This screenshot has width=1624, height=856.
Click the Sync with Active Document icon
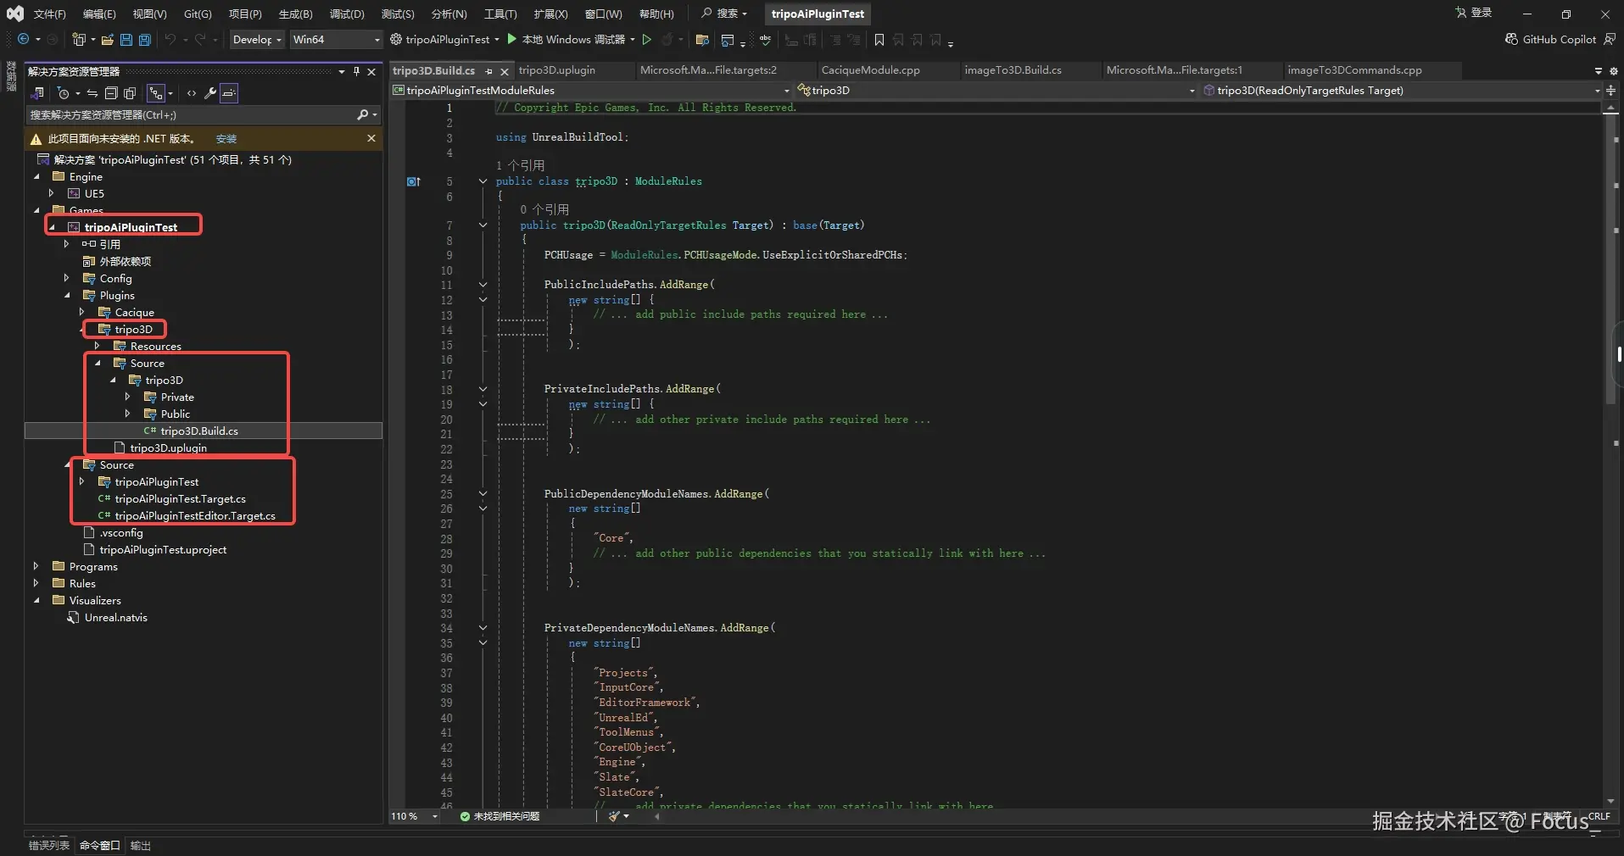(x=92, y=93)
